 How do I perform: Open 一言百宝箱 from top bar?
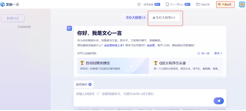pyautogui.click(x=147, y=5)
